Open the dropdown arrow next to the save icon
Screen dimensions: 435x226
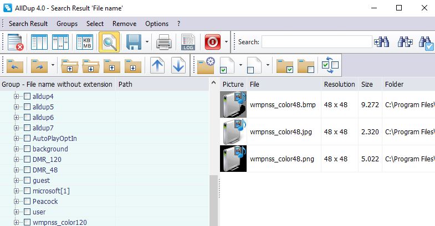coord(147,42)
